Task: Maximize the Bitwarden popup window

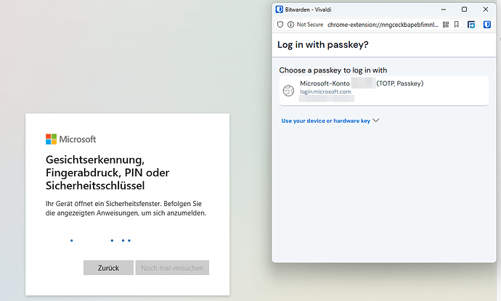Action: 464,9
